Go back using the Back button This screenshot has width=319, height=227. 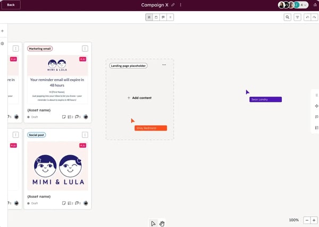click(x=11, y=5)
